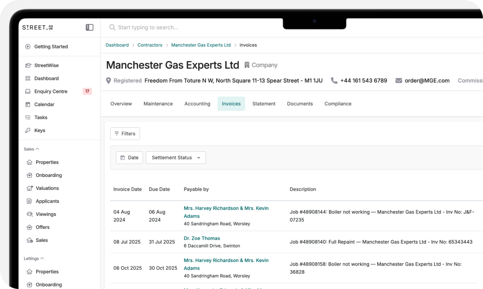Go to Contractors via the breadcrumb
This screenshot has width=483, height=289.
click(x=150, y=45)
